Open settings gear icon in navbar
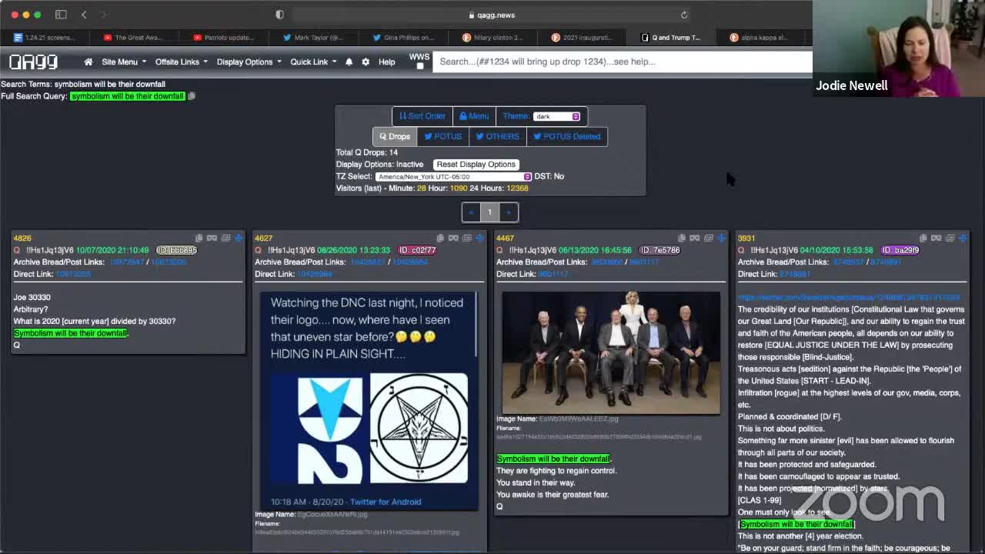 coord(366,62)
